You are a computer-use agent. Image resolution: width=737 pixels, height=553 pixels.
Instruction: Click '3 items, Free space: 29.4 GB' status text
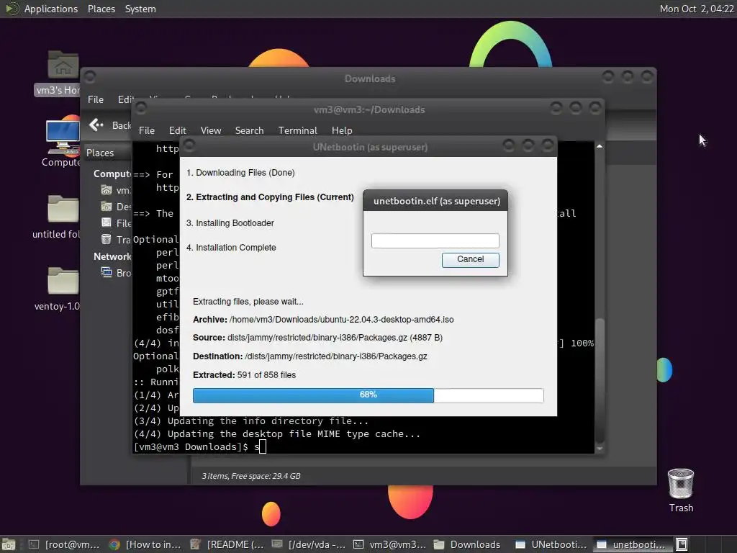251,476
